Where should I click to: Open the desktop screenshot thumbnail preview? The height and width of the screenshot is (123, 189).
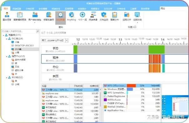point(175,107)
